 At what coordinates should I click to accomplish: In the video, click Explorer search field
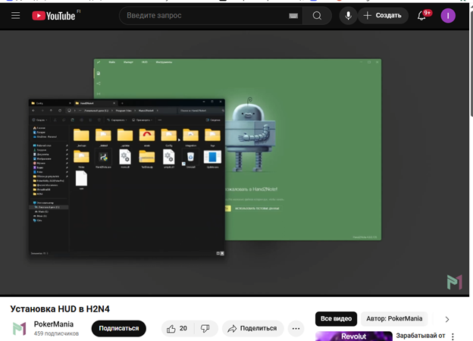coord(202,111)
